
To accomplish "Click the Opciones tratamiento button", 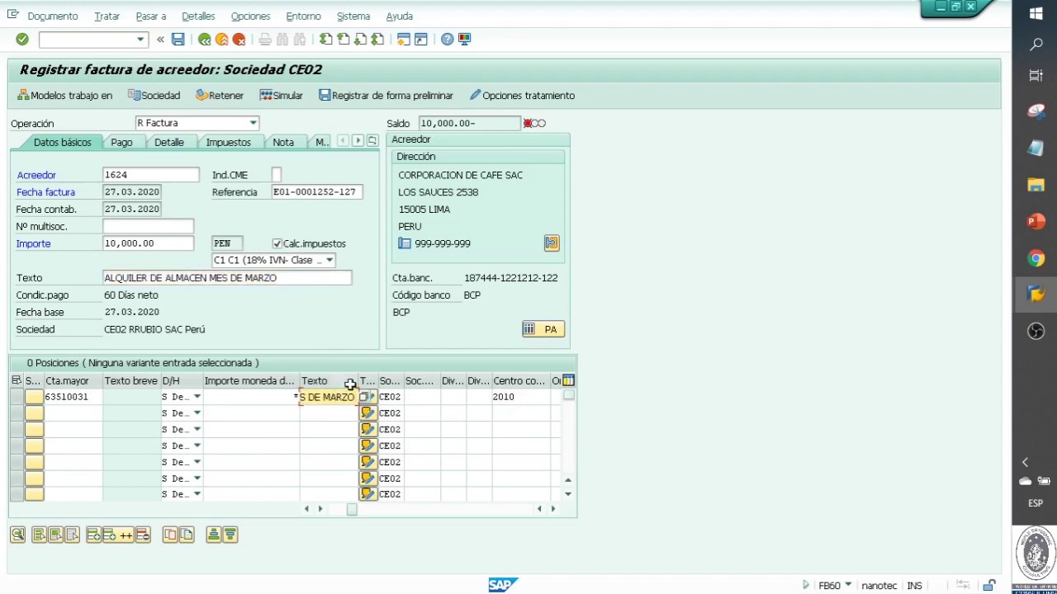I will (522, 96).
